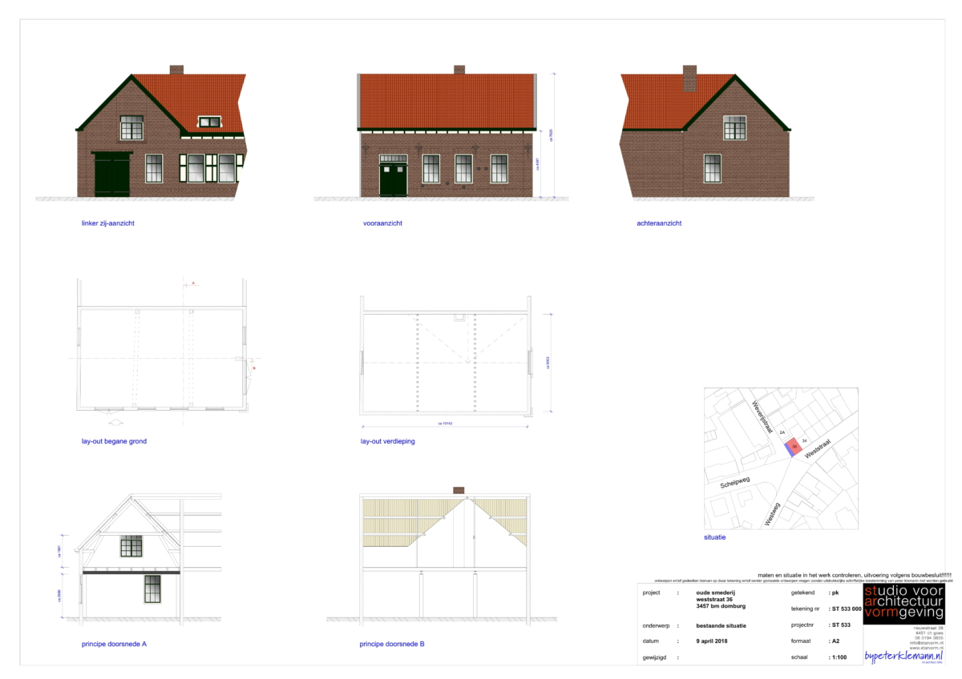Image resolution: width=962 pixels, height=679 pixels.
Task: Click the green front door in vooraanzicht
Action: point(393,179)
